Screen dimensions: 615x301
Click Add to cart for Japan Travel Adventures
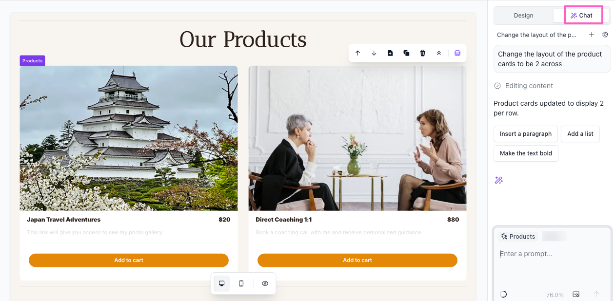(129, 260)
